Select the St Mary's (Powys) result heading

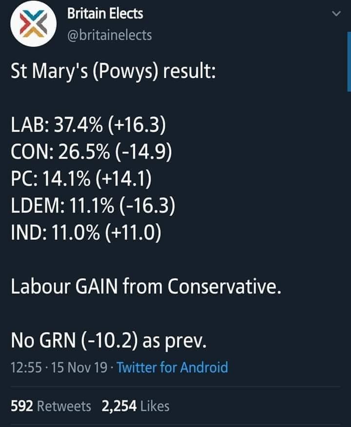113,72
